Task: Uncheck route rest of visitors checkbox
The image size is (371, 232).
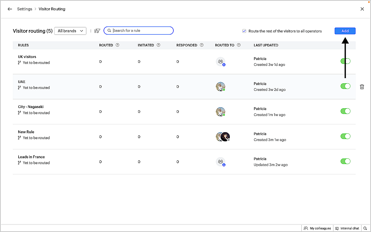Action: click(244, 31)
